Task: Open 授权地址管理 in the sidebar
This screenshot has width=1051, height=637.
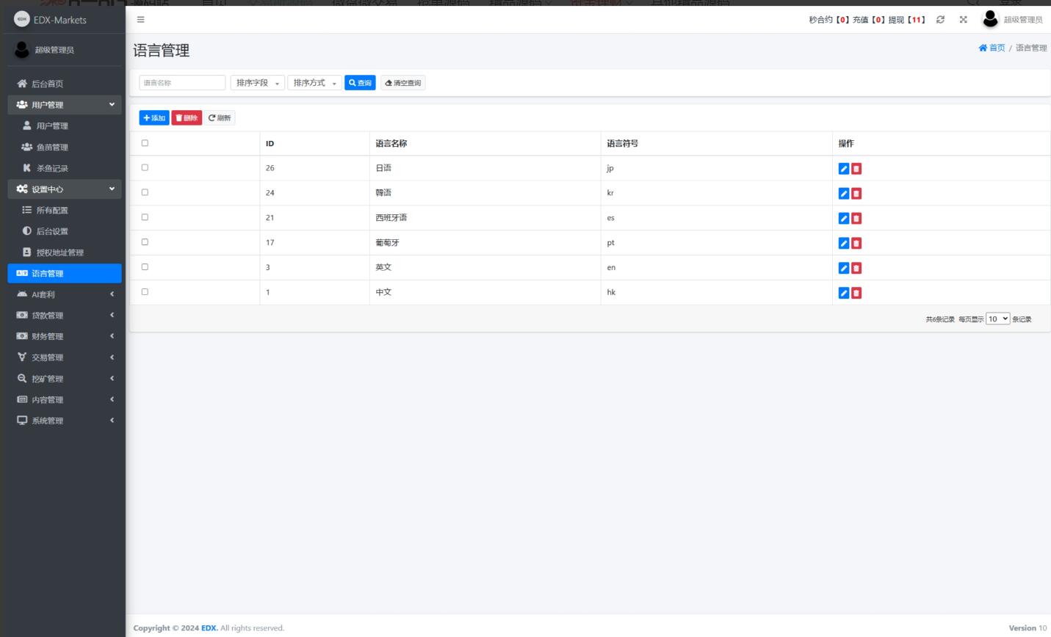Action: 59,252
